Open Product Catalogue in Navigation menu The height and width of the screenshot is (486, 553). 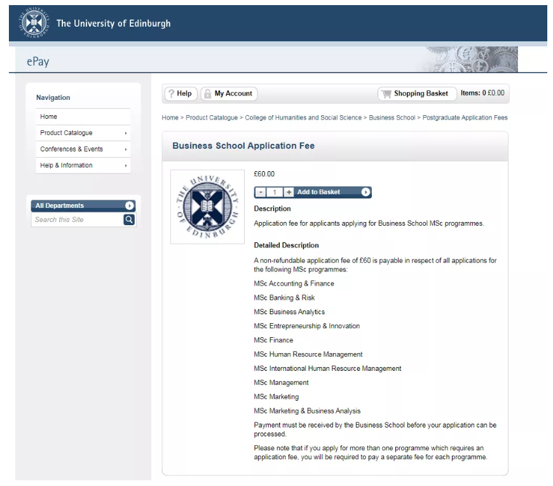(x=83, y=133)
